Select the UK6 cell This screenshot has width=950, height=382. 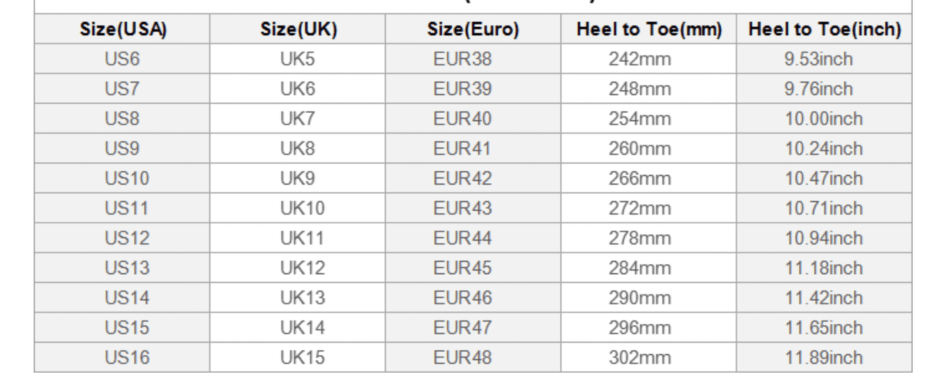click(x=298, y=89)
